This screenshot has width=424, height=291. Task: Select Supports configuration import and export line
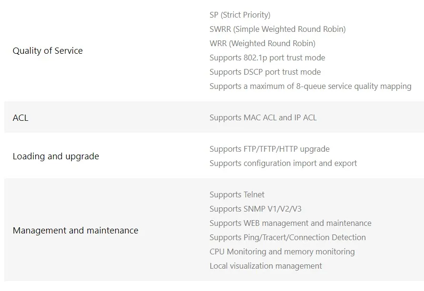283,164
